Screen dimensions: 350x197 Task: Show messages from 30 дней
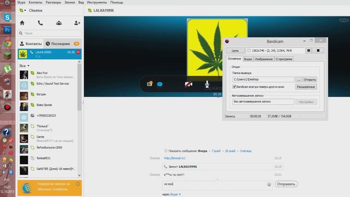tap(230, 151)
